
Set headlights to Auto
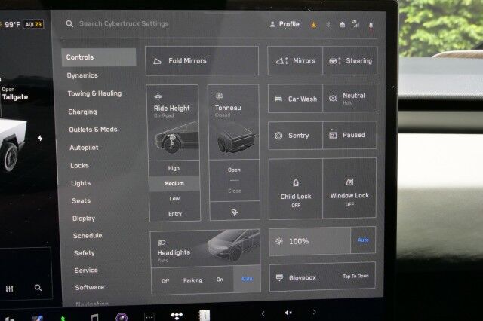click(247, 279)
